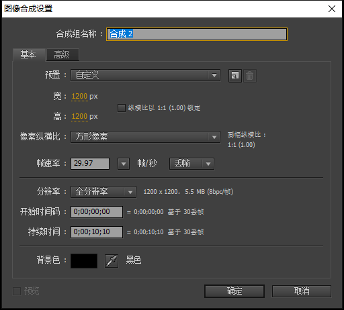
Task: Click the 合成组名称 text field
Action: coord(197,34)
